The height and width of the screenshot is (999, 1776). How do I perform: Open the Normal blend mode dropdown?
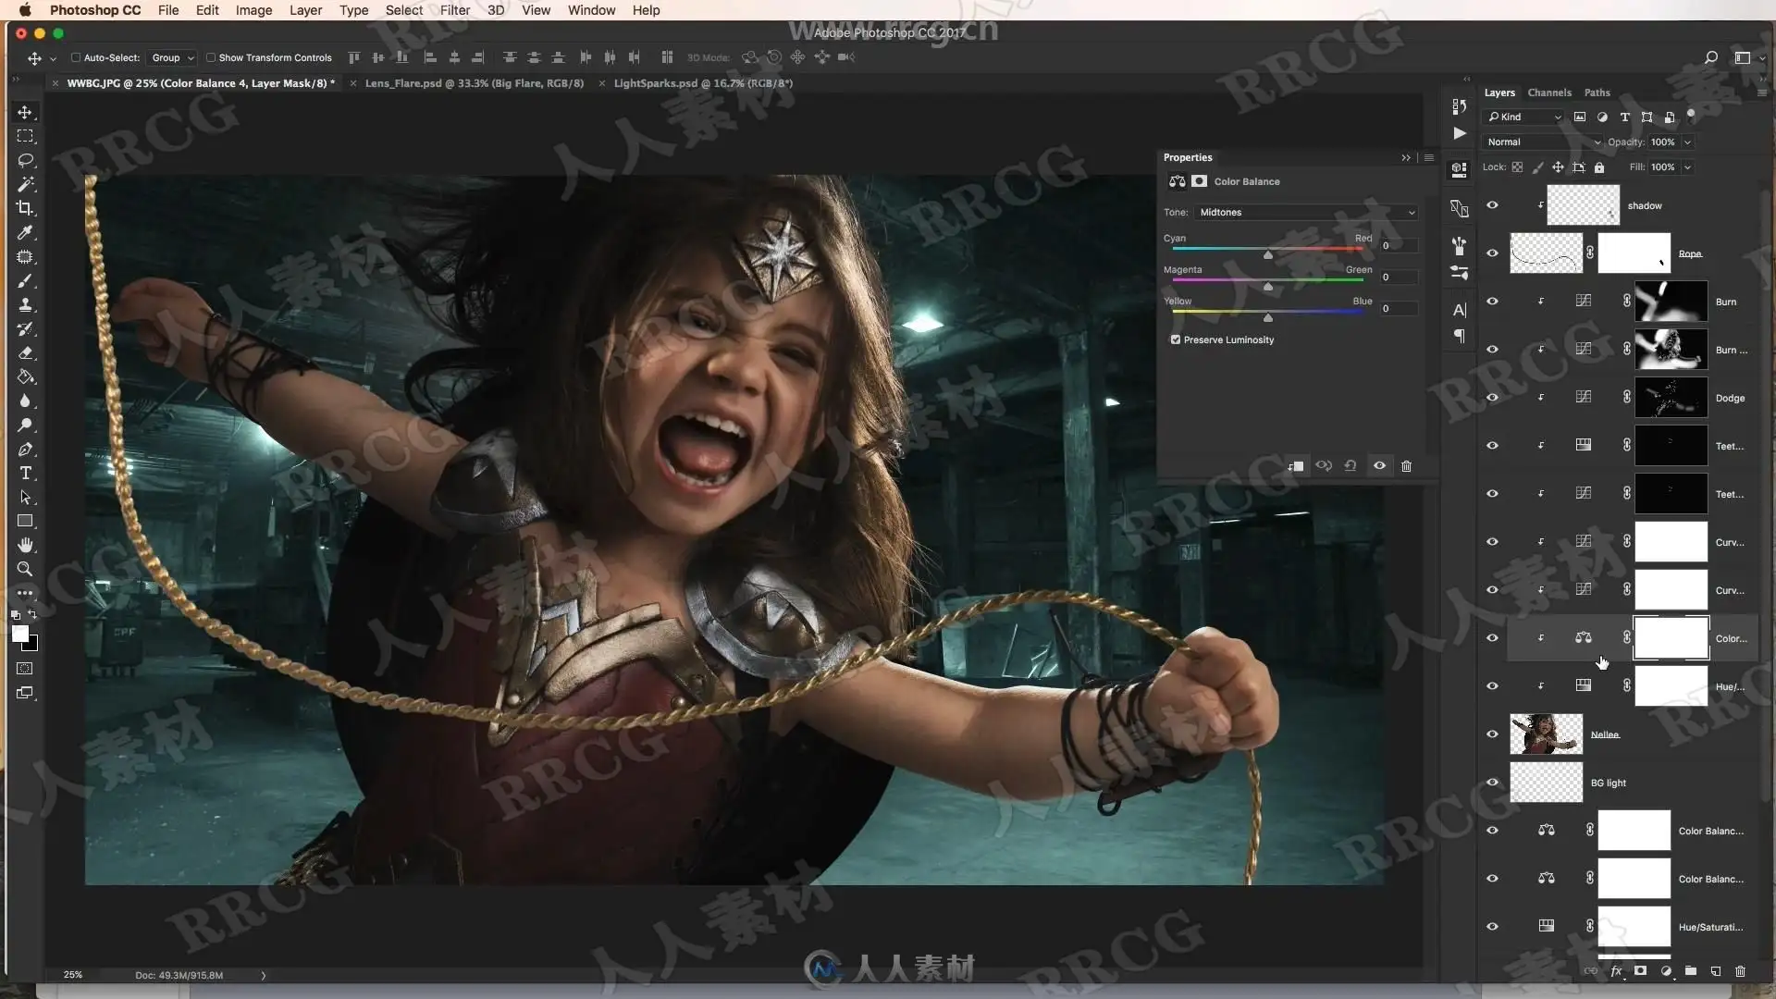tap(1541, 142)
